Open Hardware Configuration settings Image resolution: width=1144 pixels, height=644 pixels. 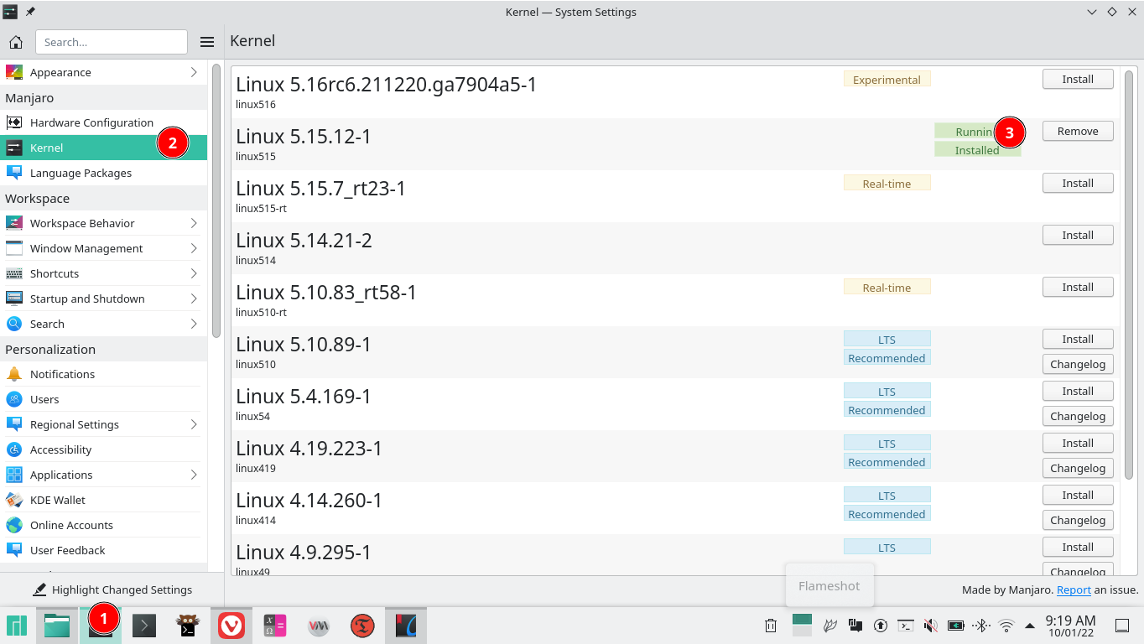tap(103, 122)
